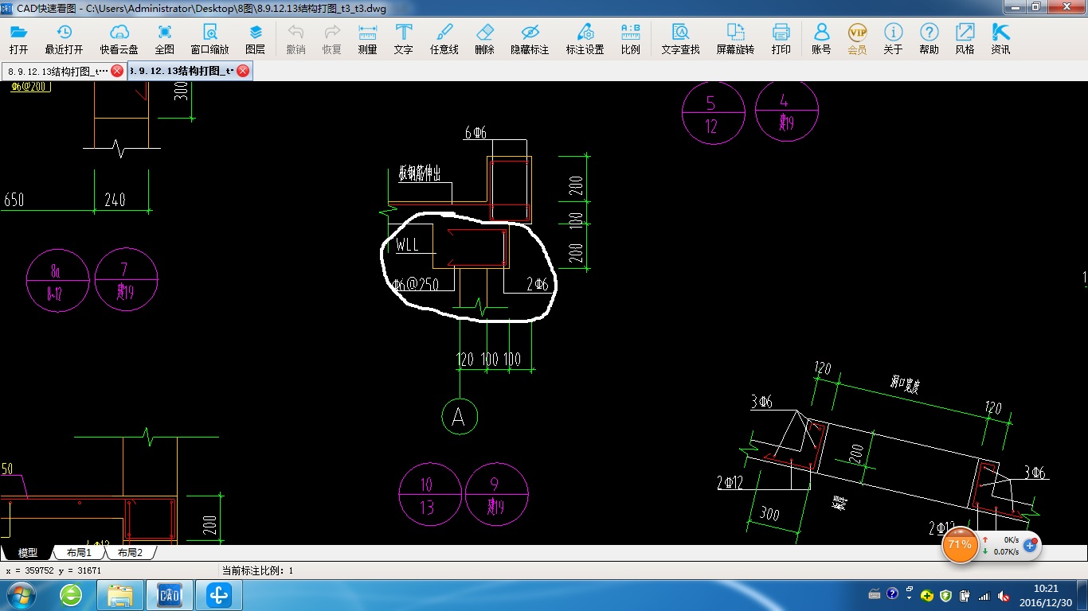This screenshot has height=611, width=1088.
Task: Select the 删除 eraser tool
Action: click(x=484, y=39)
